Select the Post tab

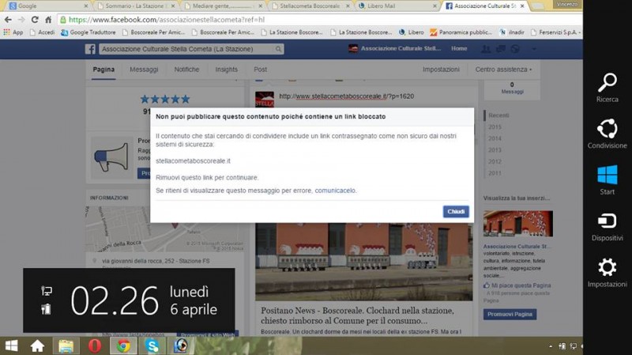pos(261,70)
